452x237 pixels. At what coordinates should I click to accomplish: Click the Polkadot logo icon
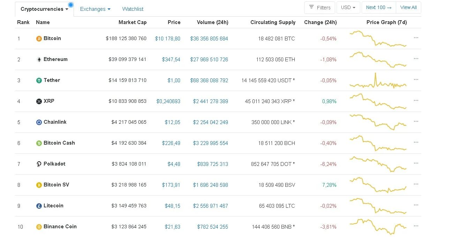pos(39,164)
